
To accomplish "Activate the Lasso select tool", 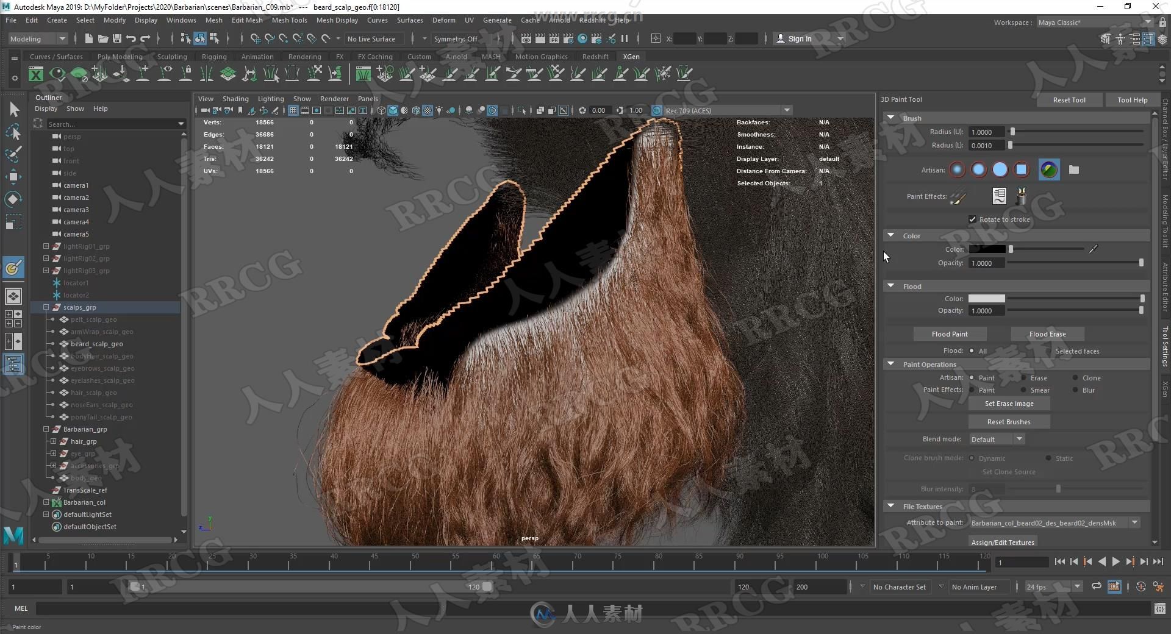I will click(x=13, y=132).
